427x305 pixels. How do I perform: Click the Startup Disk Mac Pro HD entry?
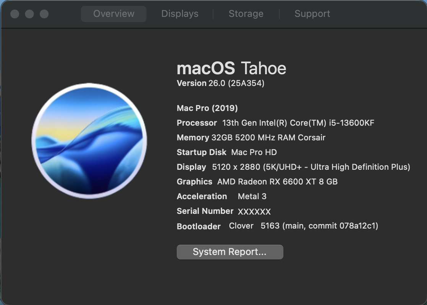(x=227, y=152)
